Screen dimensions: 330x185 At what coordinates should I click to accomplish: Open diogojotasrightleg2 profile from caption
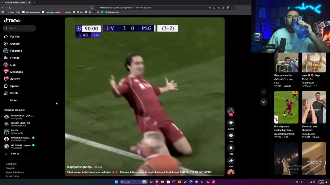tap(79, 167)
